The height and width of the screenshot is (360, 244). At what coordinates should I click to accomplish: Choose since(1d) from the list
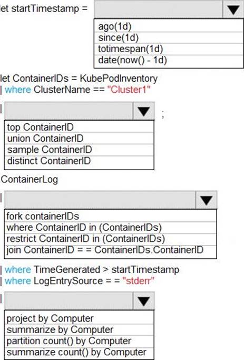tap(169, 37)
